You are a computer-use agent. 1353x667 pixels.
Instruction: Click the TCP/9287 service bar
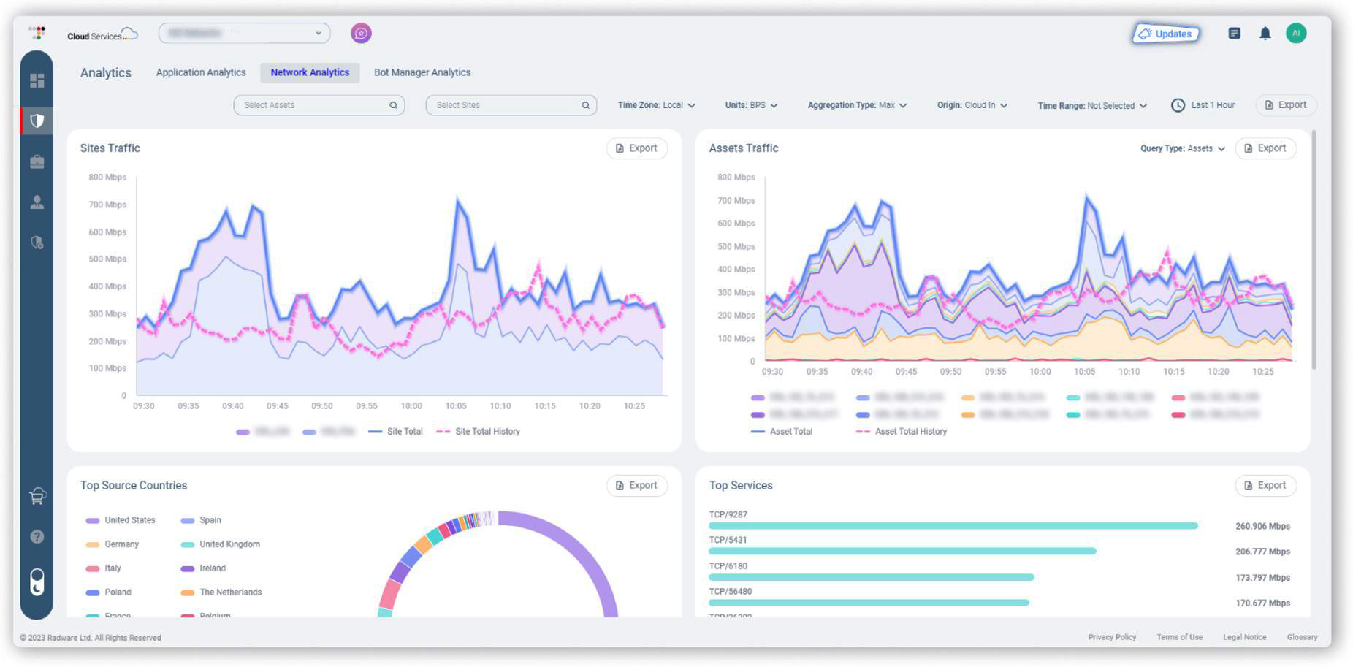(953, 526)
